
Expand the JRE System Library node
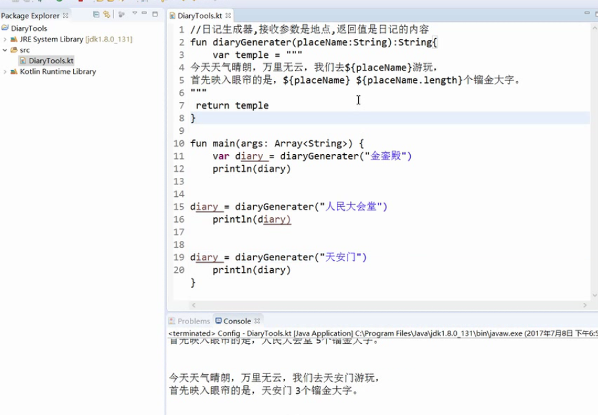[x=5, y=40]
